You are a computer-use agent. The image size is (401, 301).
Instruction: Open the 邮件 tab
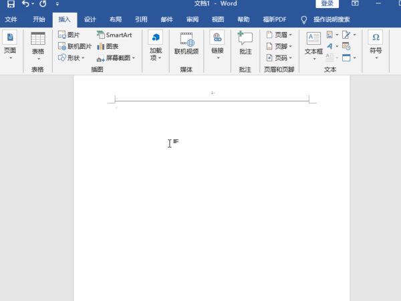click(166, 19)
